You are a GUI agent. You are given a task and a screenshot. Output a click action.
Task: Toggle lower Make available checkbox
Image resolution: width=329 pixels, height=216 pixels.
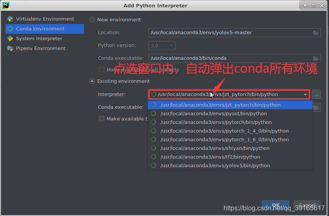pos(102,119)
